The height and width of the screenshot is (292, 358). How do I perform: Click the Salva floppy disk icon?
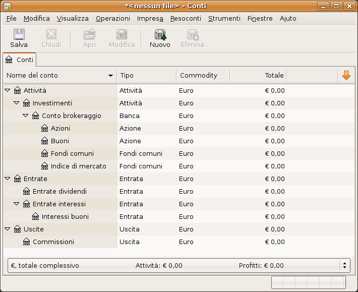pyautogui.click(x=19, y=35)
